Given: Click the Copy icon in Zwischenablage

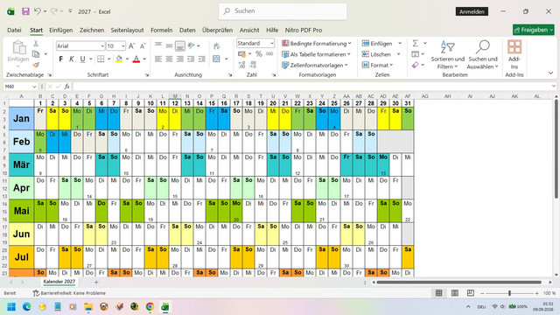Looking at the screenshot, I should coord(36,54).
